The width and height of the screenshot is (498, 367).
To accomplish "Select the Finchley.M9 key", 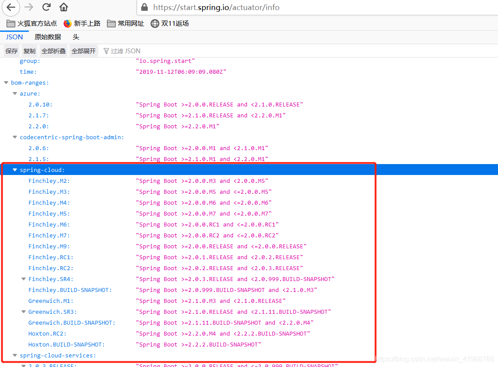I will point(49,247).
